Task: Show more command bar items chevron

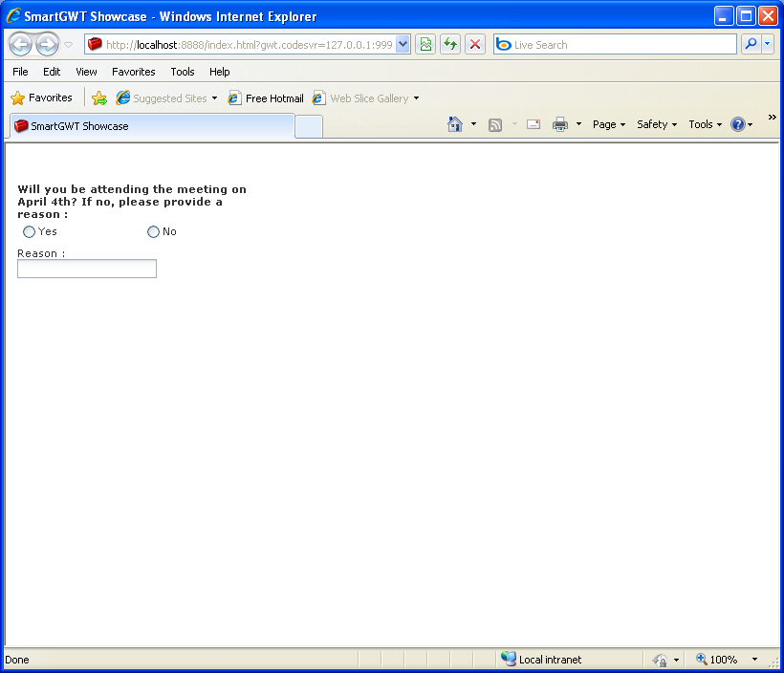Action: coord(772,117)
